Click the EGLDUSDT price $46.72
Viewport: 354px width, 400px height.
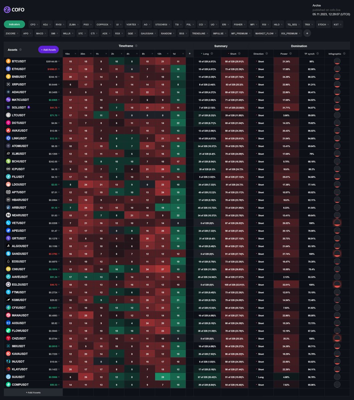coord(54,285)
